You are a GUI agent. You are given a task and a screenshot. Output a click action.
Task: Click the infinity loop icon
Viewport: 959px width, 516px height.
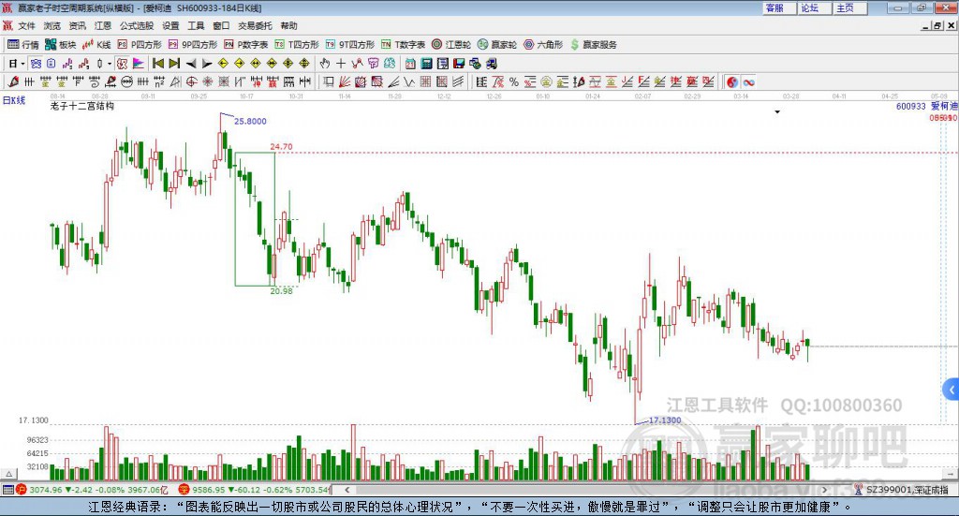748,81
